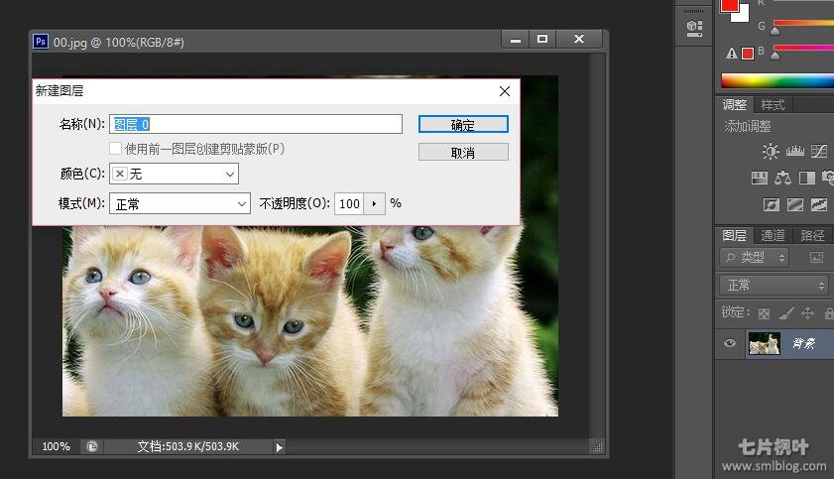The image size is (834, 479).
Task: Click the Levels histogram adjustment icon
Action: coord(794,152)
